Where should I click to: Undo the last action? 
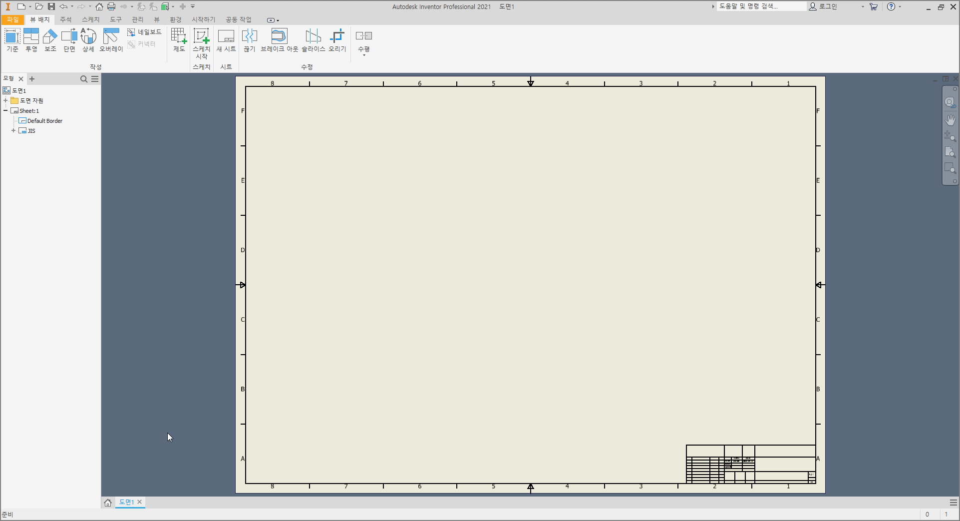pos(63,6)
